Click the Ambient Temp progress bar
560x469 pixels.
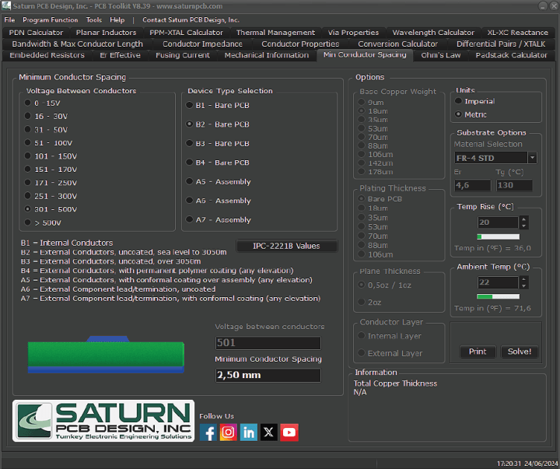(499, 296)
